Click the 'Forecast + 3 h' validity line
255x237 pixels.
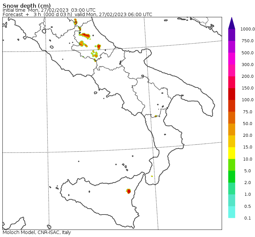(x=78, y=14)
